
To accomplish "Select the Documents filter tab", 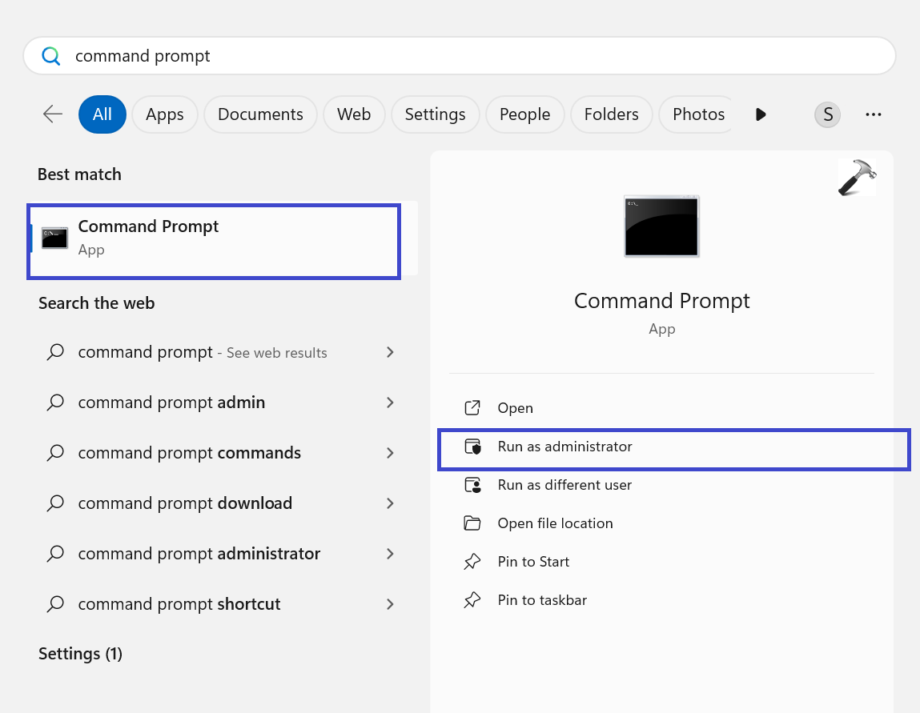I will pyautogui.click(x=260, y=114).
